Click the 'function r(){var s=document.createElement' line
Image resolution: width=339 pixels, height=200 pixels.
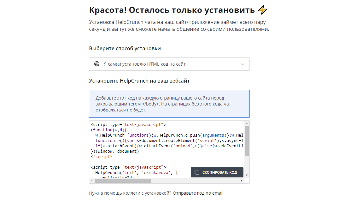click(170, 140)
